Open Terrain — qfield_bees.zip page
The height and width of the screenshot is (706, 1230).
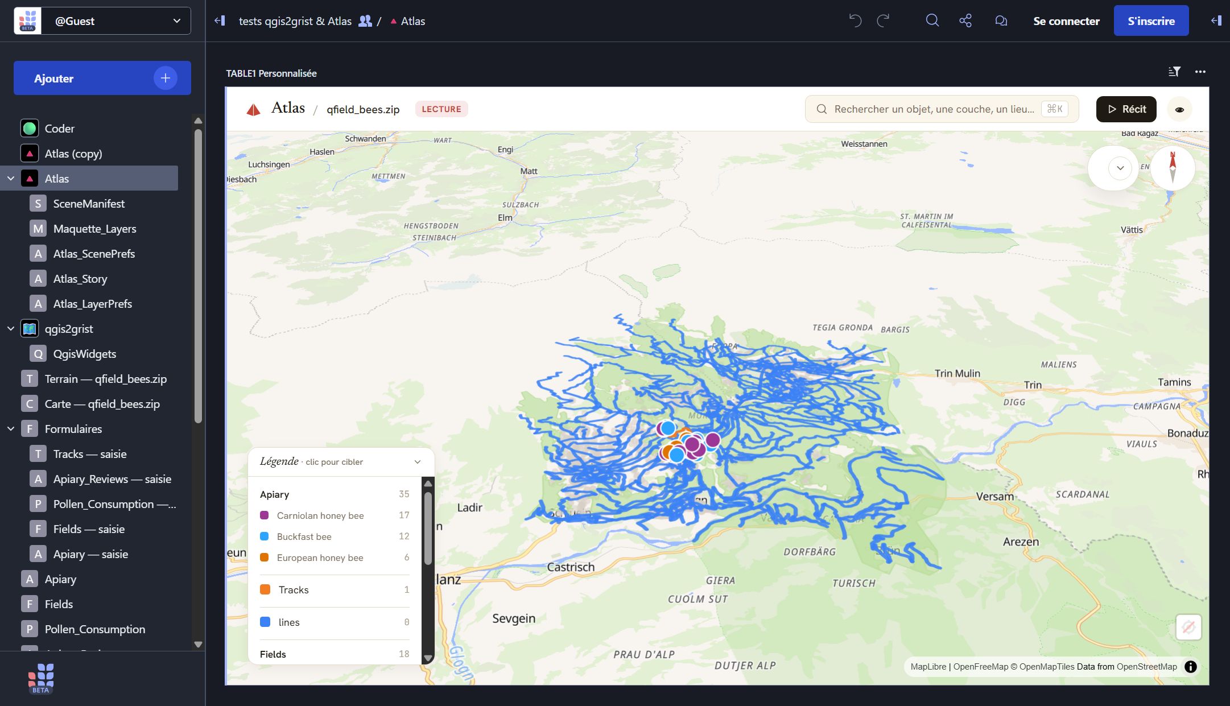tap(106, 379)
